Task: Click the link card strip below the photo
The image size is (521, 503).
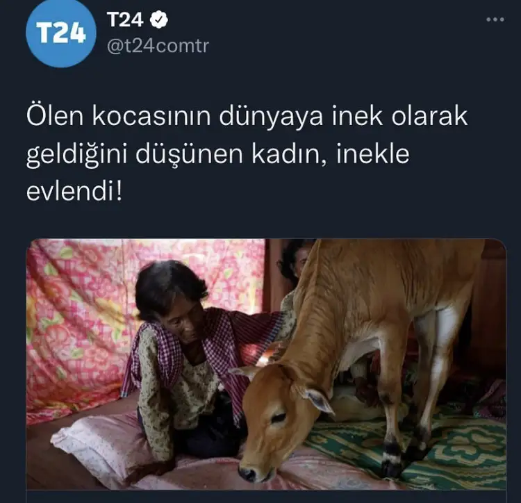Action: (x=266, y=497)
